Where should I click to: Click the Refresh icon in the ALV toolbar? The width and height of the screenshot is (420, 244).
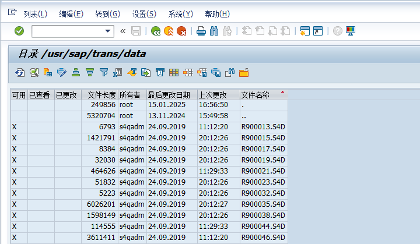[x=20, y=73]
